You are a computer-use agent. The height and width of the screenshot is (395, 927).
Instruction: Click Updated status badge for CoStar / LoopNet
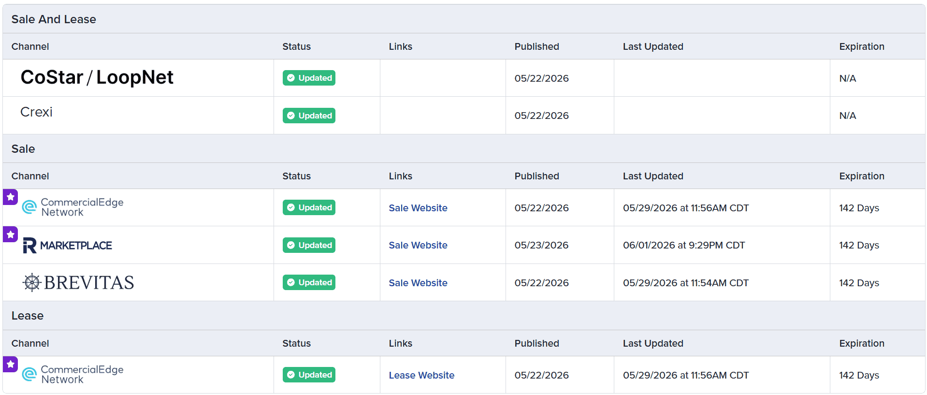(309, 78)
